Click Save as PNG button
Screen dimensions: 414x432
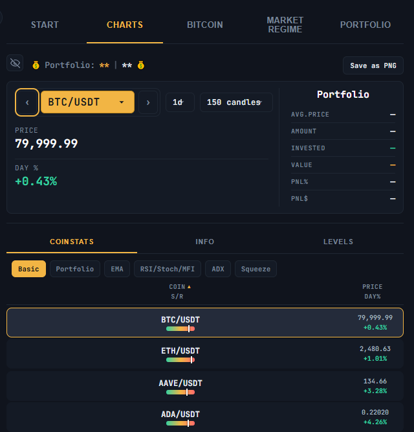point(373,65)
